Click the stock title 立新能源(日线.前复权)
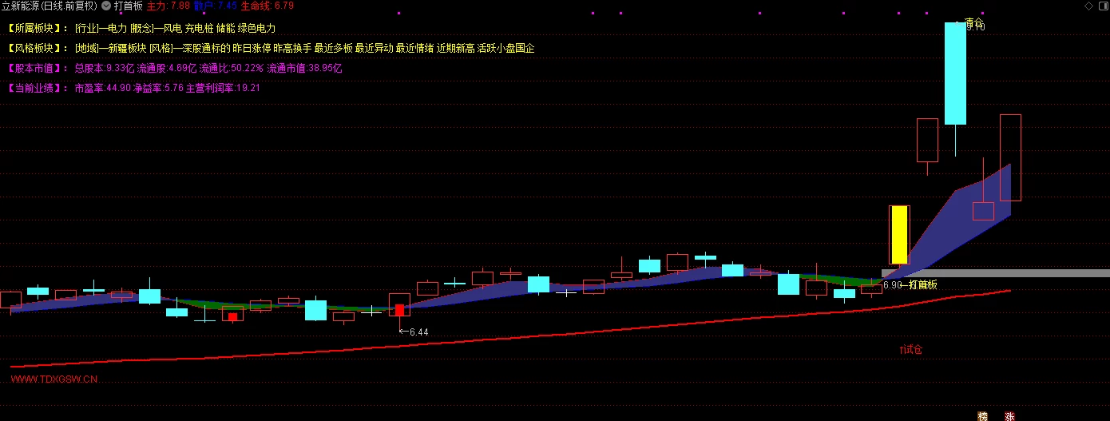Viewport: 1110px width, 421px height. (50, 6)
